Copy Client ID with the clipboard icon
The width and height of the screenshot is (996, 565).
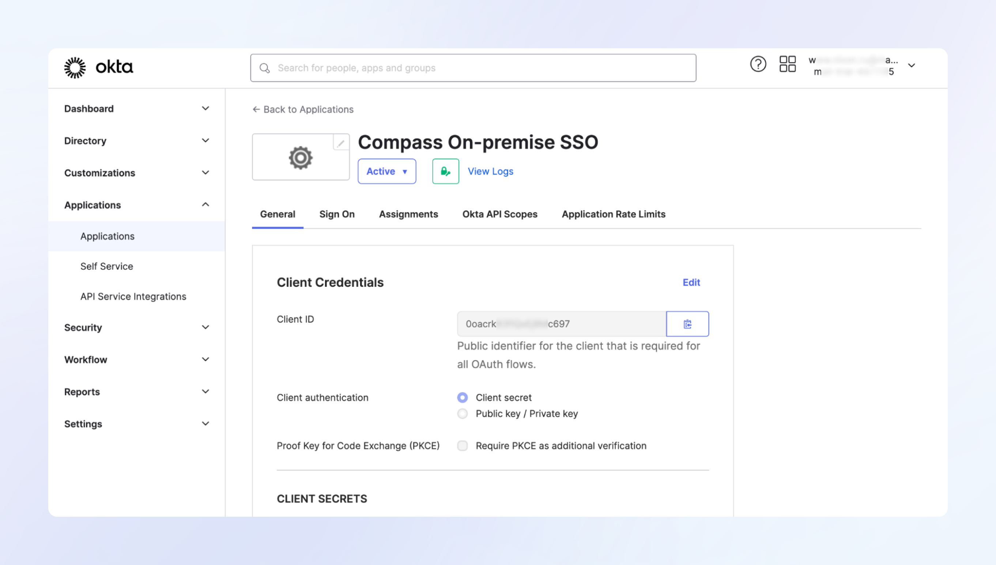tap(687, 324)
